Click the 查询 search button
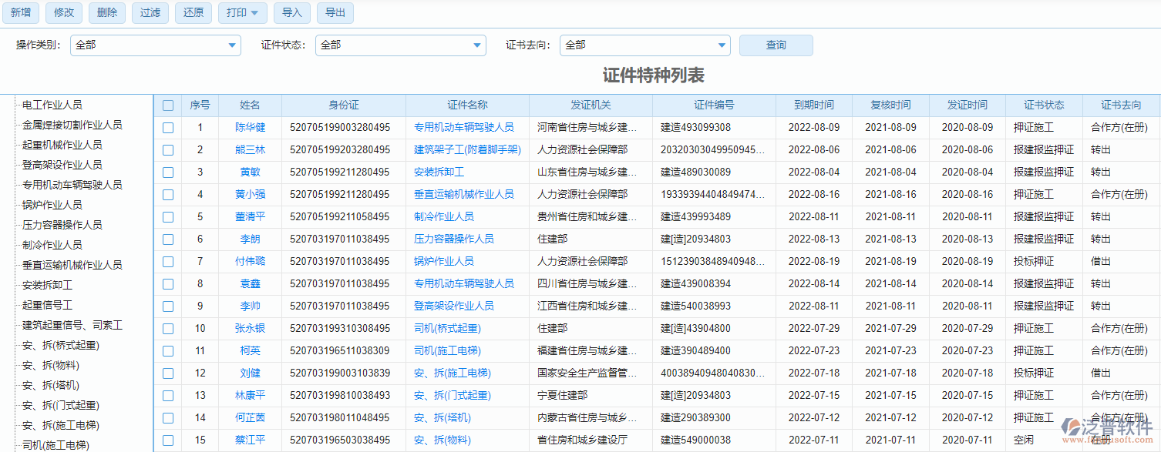This screenshot has height=452, width=1161. [776, 45]
